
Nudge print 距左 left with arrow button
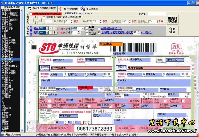point(51,28)
